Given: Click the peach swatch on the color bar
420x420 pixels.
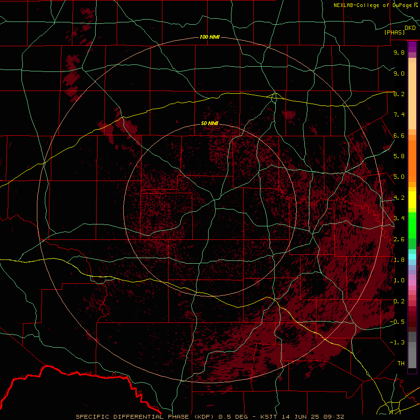Looking at the screenshot, I should click(x=412, y=96).
